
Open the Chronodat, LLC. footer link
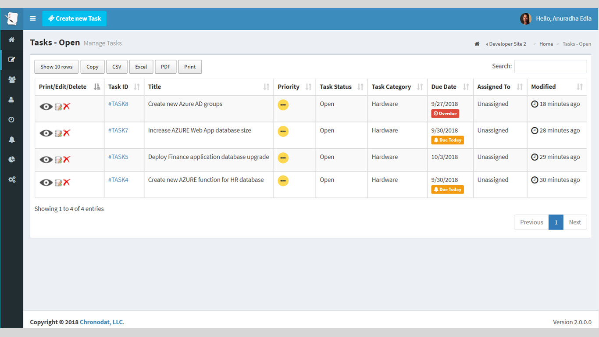tap(102, 322)
